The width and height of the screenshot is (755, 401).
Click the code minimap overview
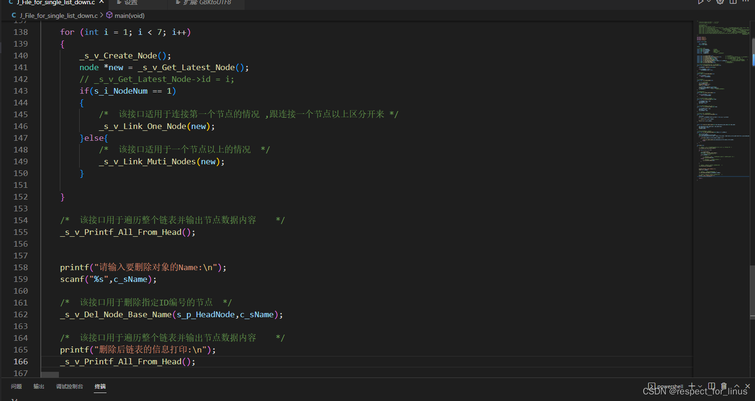tap(723, 100)
